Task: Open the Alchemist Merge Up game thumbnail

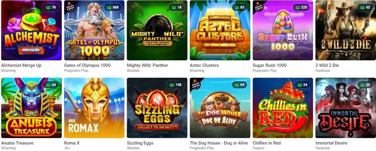Action: (32, 30)
